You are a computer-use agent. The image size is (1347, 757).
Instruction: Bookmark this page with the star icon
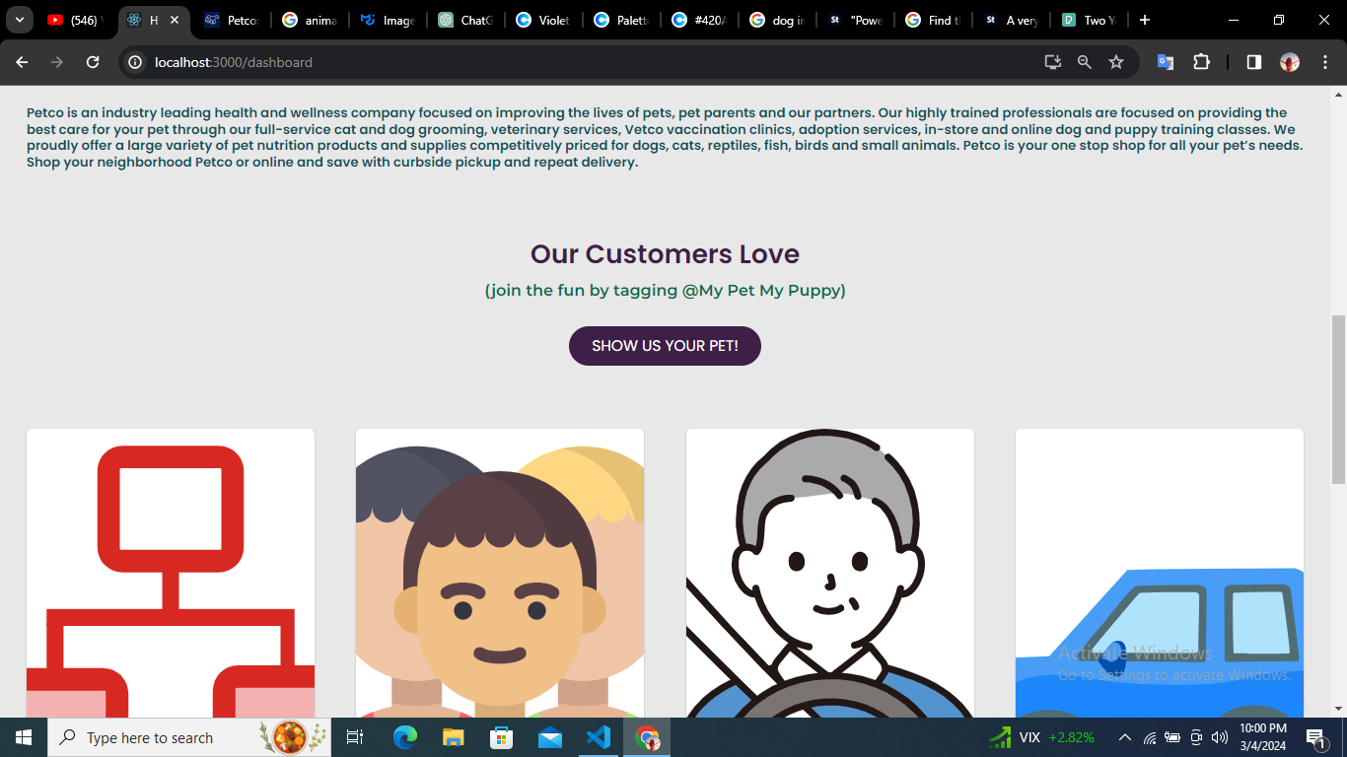[x=1116, y=62]
